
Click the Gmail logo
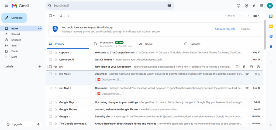pos(20,6)
